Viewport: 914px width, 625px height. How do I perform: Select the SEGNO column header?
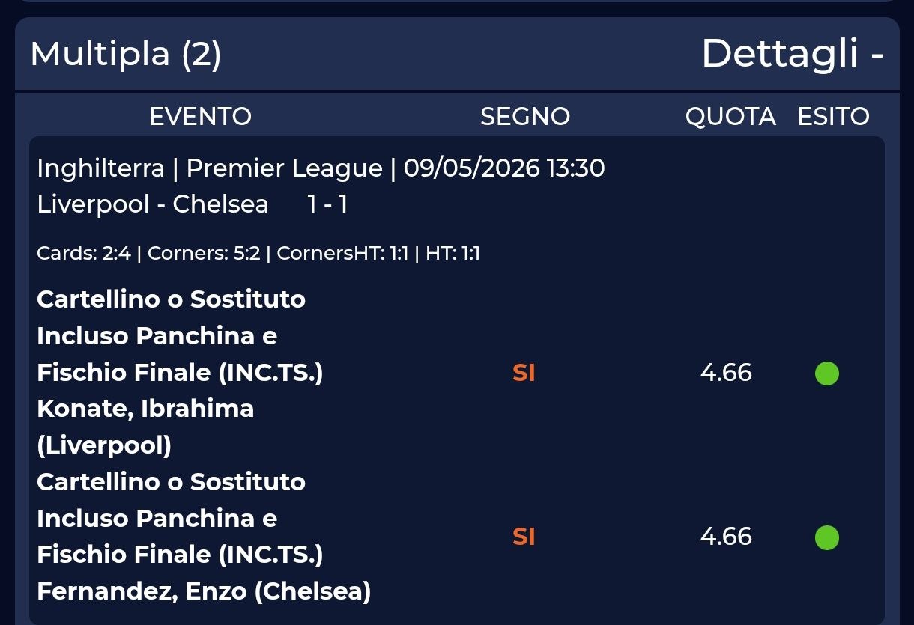point(525,117)
